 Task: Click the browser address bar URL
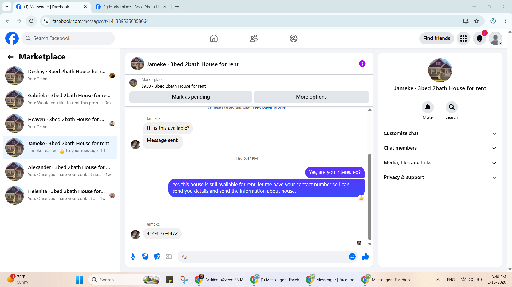(x=100, y=21)
